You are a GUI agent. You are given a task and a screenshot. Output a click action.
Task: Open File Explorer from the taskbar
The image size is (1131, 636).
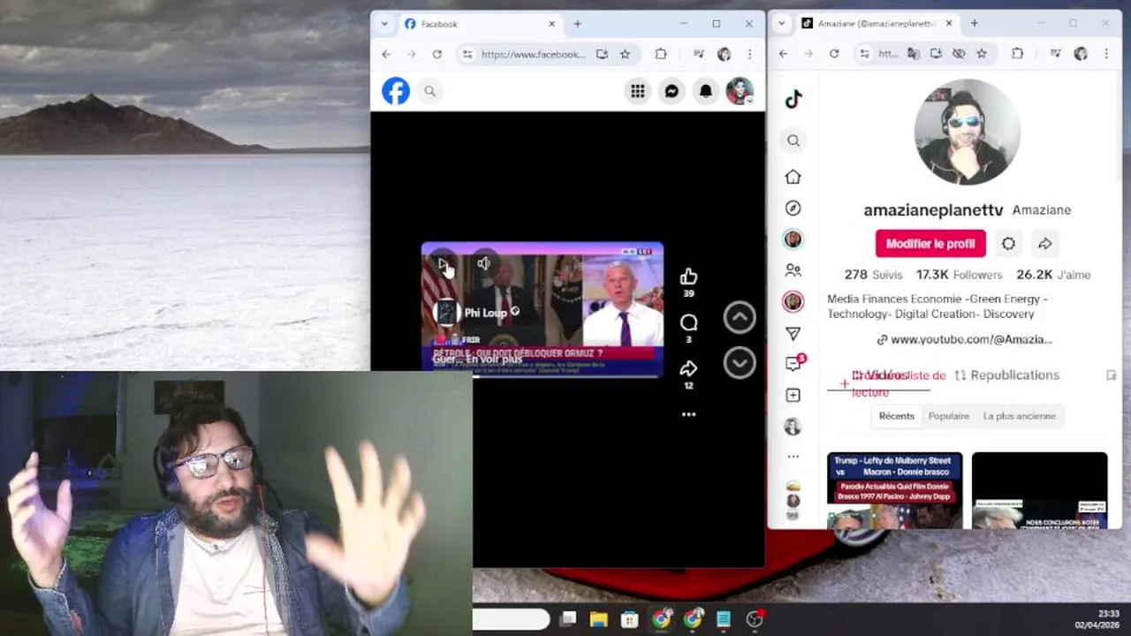tap(598, 619)
